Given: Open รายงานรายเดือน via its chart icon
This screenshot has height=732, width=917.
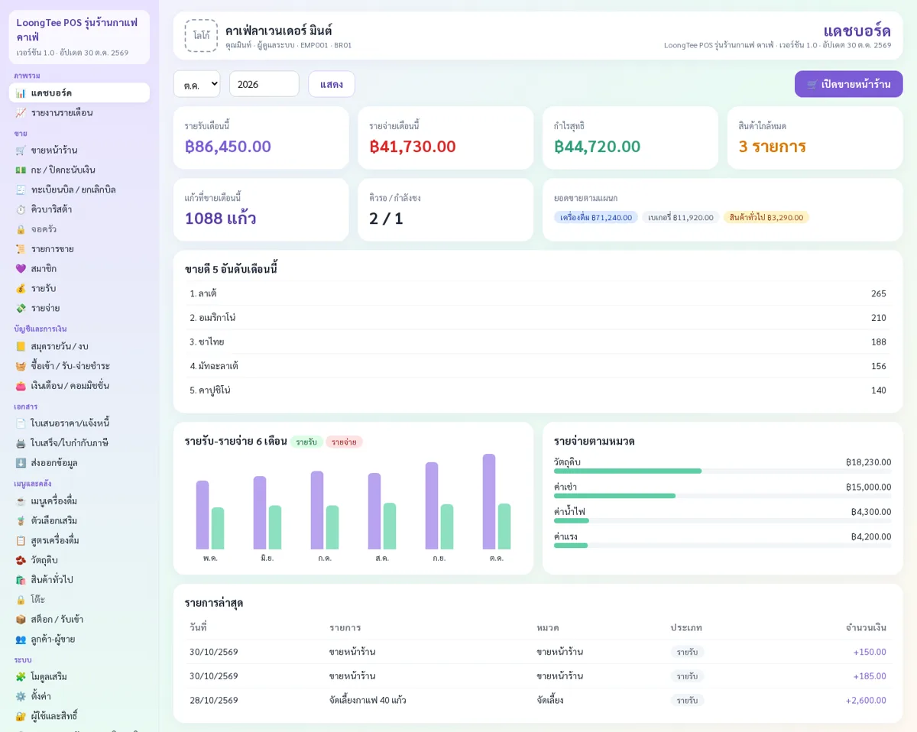Looking at the screenshot, I should (21, 113).
